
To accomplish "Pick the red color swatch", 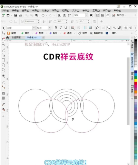I will [x=136, y=83].
